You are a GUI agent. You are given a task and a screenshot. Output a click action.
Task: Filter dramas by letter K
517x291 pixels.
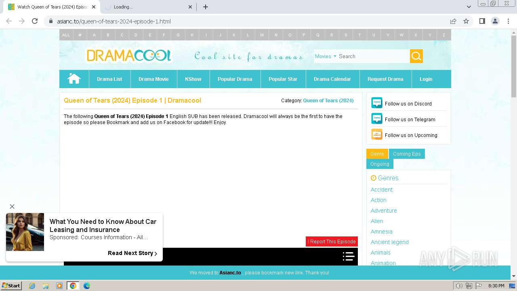click(x=234, y=35)
